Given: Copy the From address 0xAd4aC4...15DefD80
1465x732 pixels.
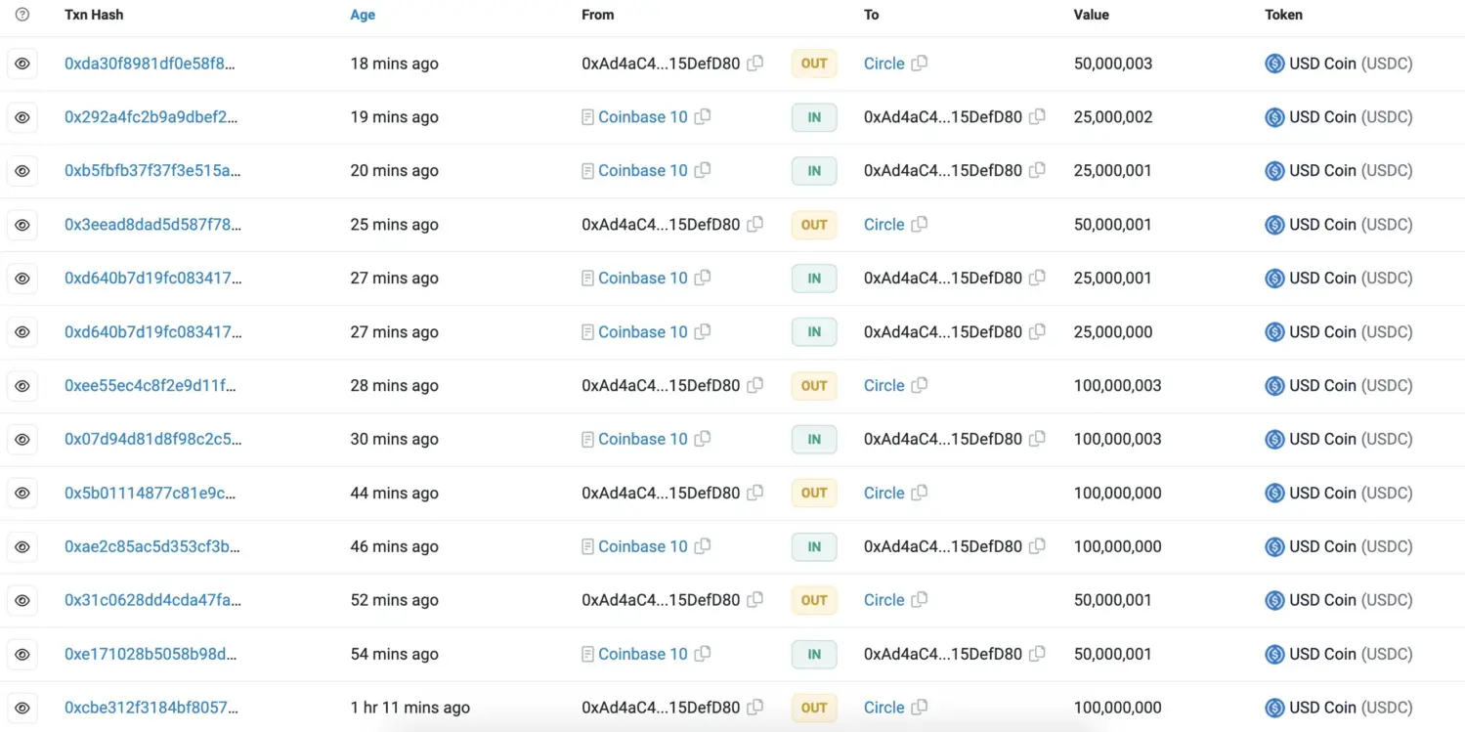Looking at the screenshot, I should [754, 63].
